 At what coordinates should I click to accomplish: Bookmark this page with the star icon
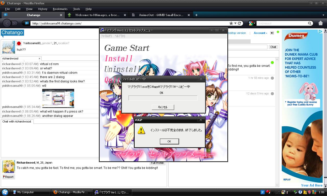click(231, 23)
